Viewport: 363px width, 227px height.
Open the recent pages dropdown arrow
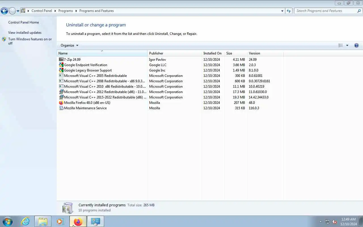tap(18, 11)
